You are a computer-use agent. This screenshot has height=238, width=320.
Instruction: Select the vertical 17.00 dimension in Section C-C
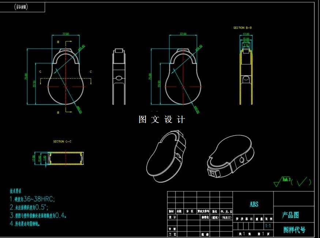pyautogui.click(x=34, y=158)
